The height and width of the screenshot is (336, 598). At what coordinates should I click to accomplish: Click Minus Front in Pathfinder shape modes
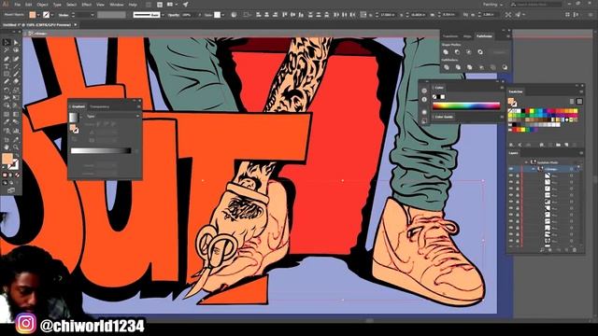[x=457, y=52]
